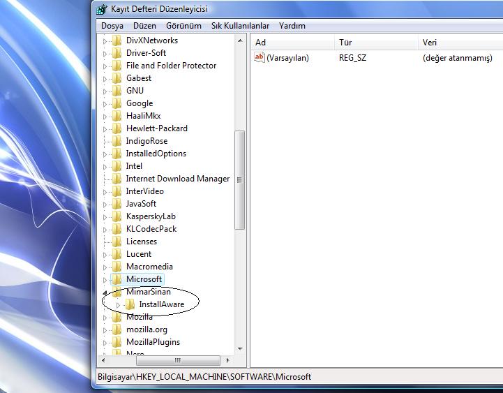The height and width of the screenshot is (393, 503).
Task: Expand the Microsoft key
Action: pos(105,280)
